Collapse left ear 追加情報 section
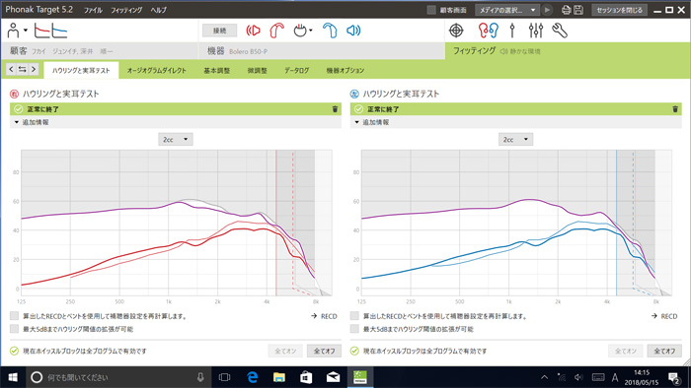 pyautogui.click(x=515, y=122)
